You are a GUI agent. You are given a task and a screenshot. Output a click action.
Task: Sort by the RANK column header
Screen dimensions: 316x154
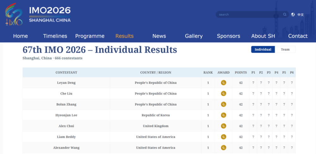(x=208, y=72)
